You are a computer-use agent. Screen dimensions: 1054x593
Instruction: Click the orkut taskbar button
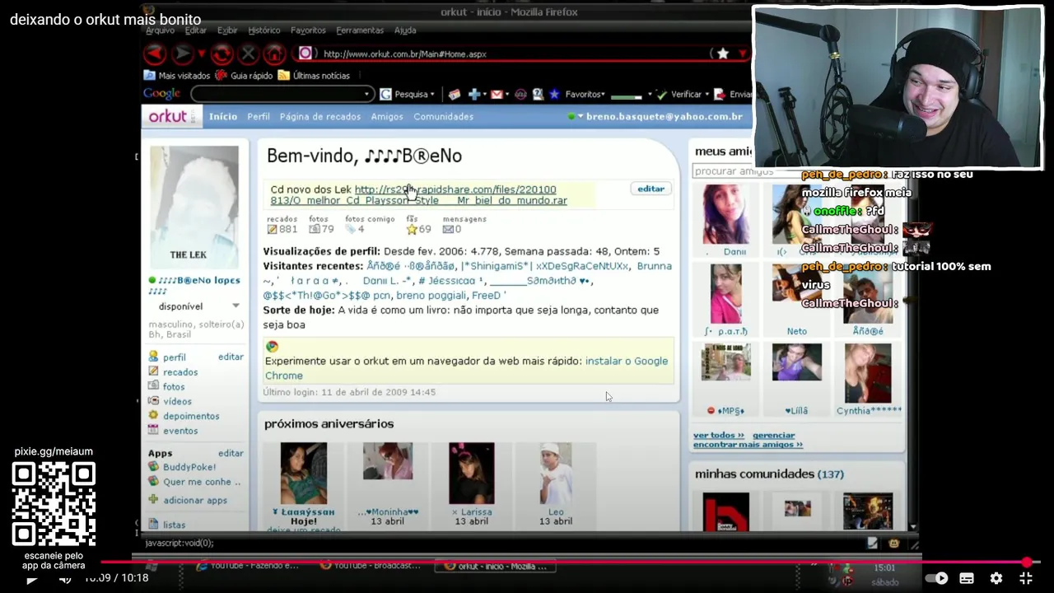coord(494,566)
